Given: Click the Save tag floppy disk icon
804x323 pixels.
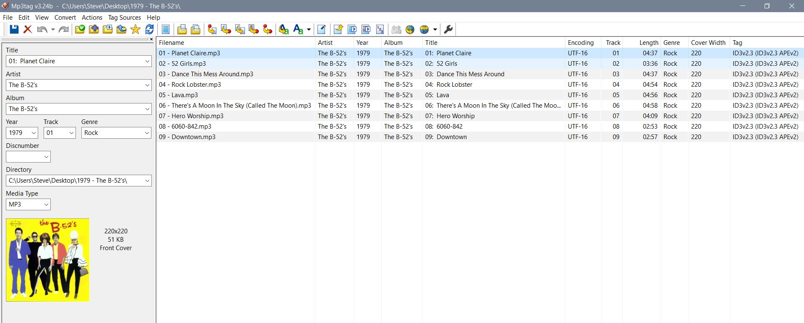Looking at the screenshot, I should (14, 29).
